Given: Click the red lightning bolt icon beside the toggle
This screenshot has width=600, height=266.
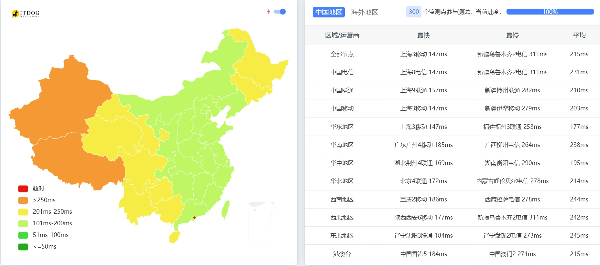Looking at the screenshot, I should click(x=268, y=12).
